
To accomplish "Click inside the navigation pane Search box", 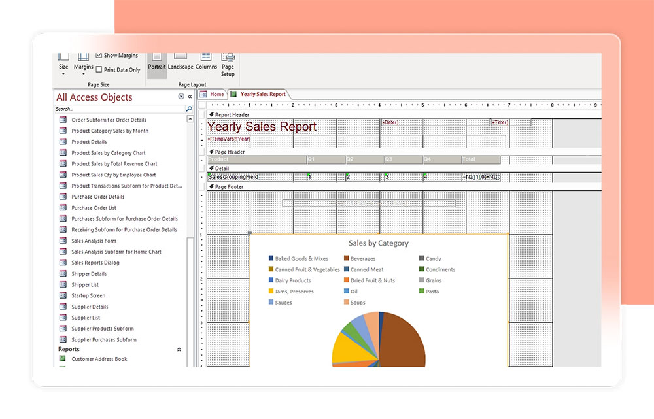I will [118, 109].
